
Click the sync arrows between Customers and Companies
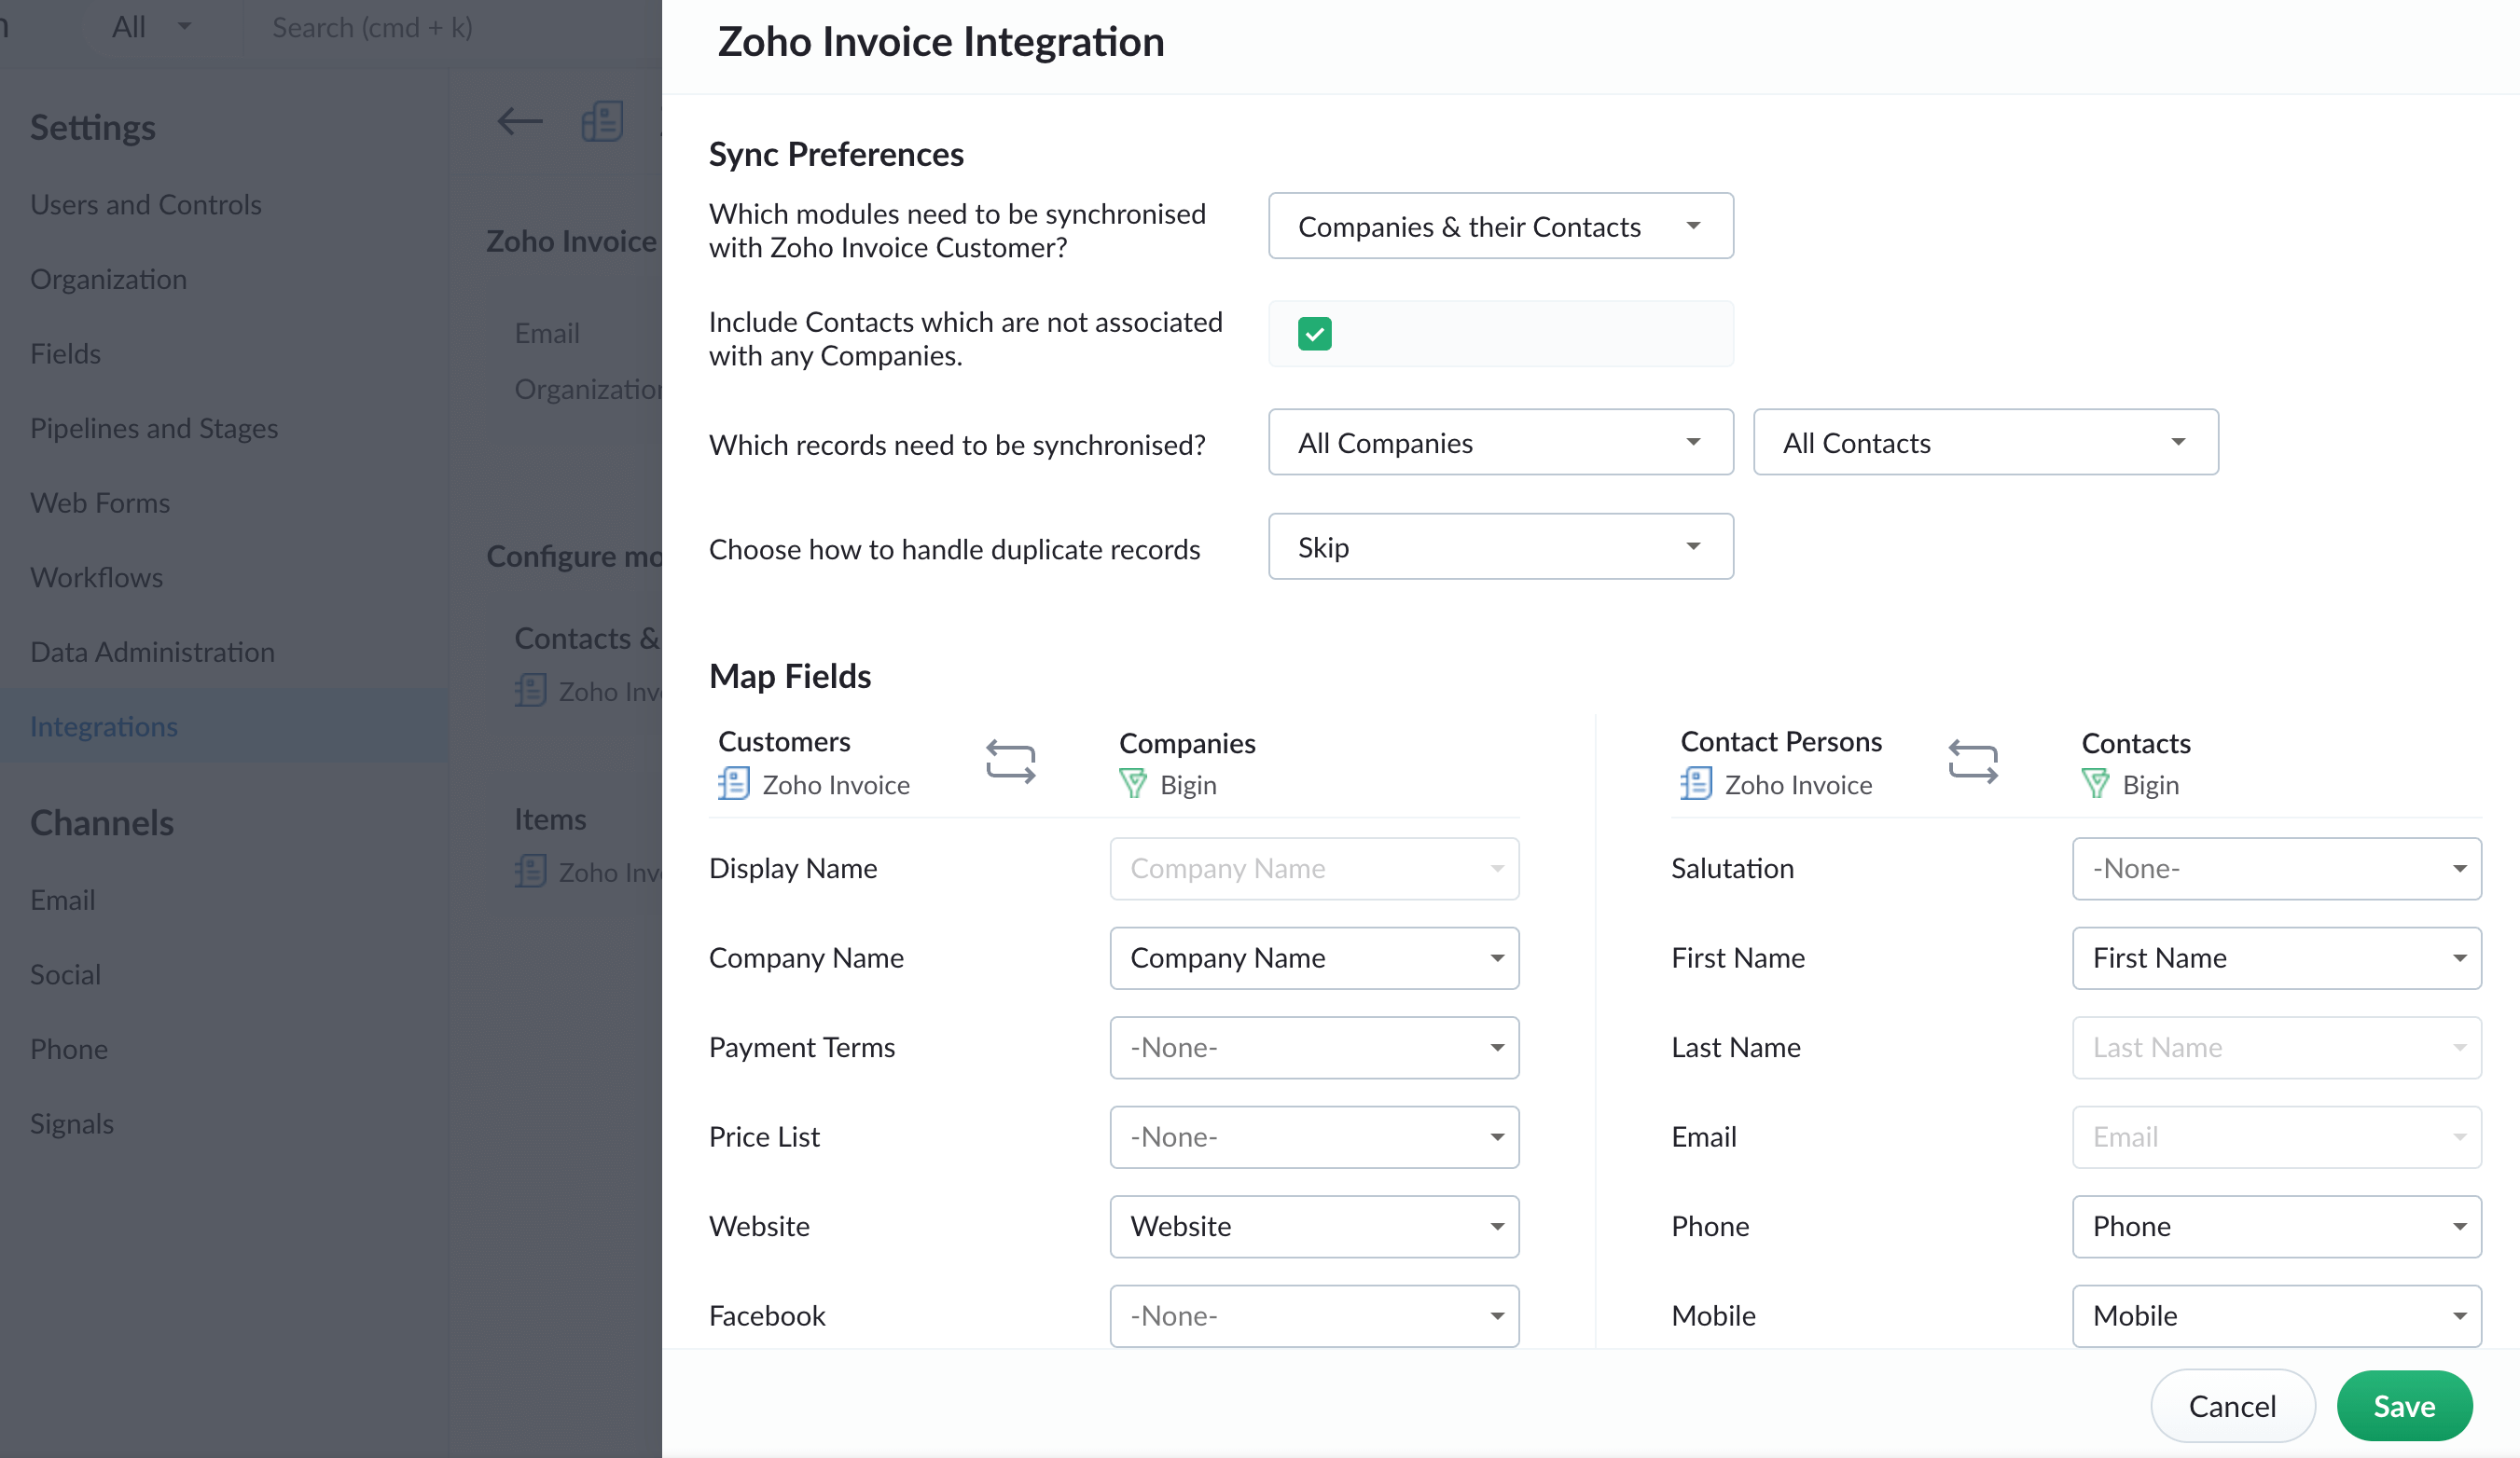point(1010,762)
